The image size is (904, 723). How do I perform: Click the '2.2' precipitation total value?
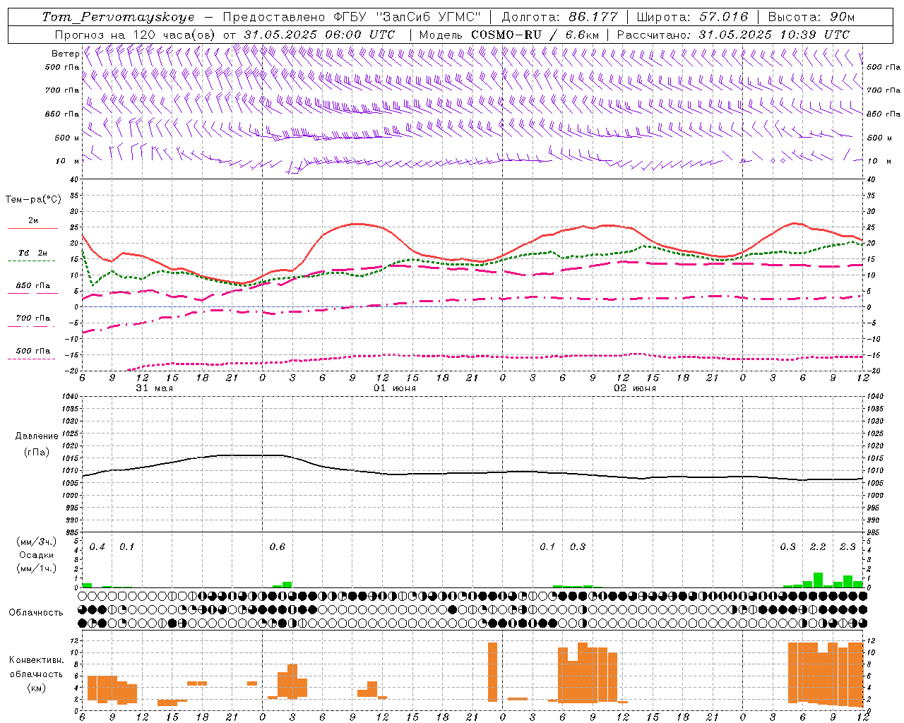coord(817,546)
